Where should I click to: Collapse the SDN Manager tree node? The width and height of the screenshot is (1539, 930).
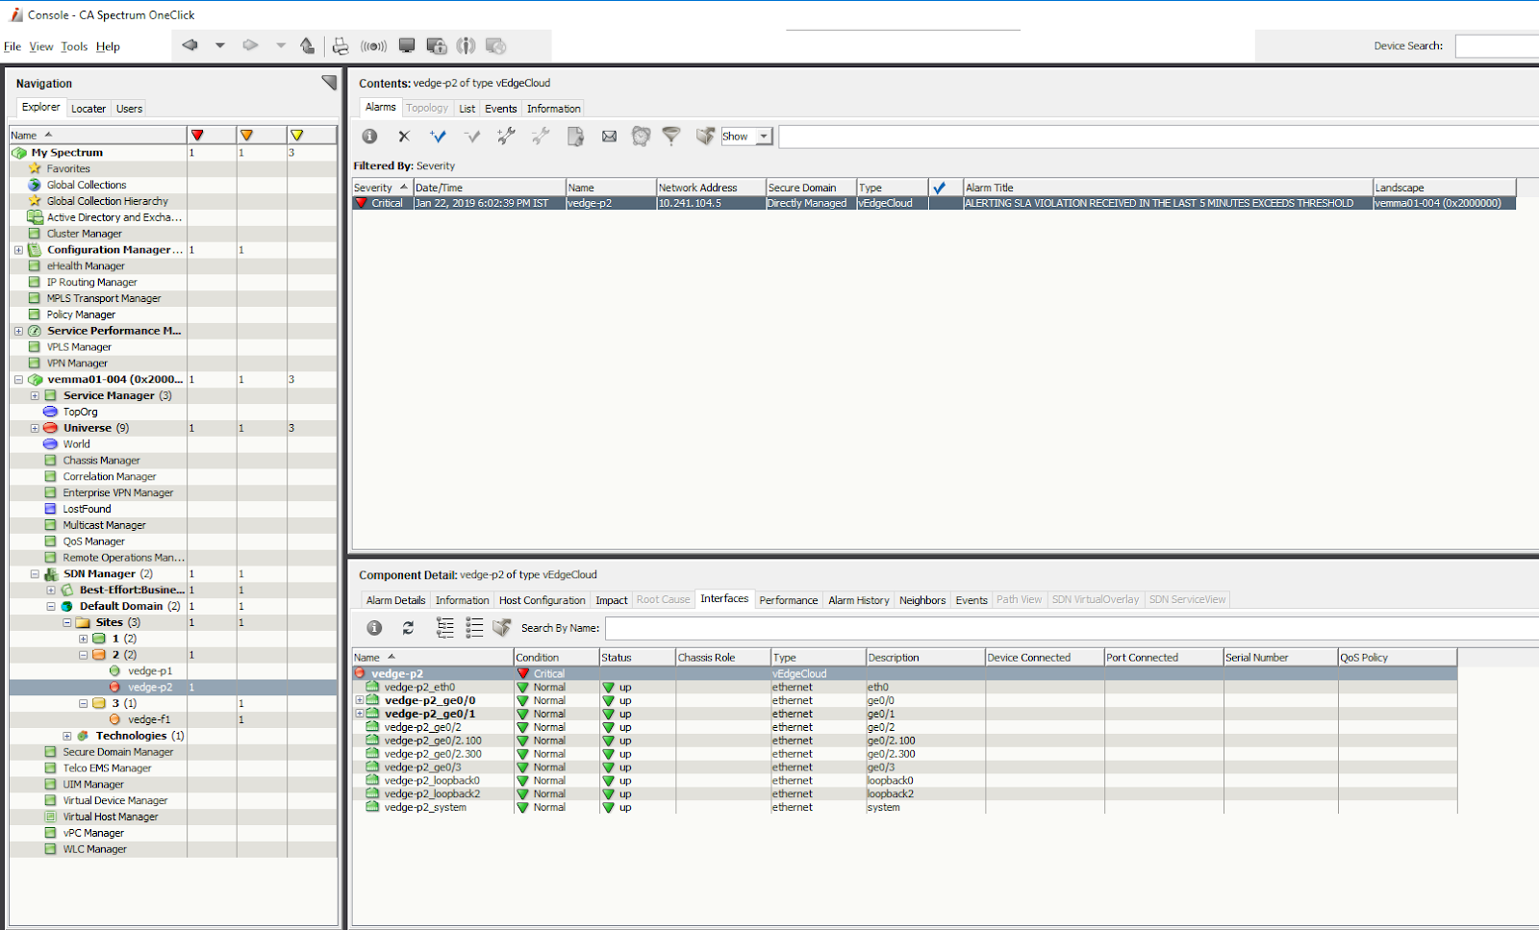(x=35, y=574)
